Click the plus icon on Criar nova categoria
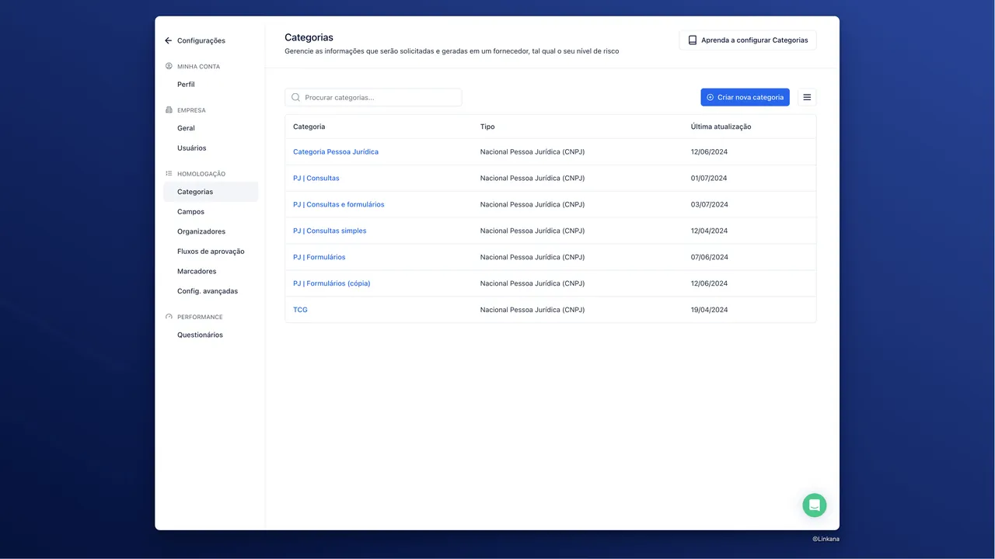Screen dimensions: 995x559 pos(710,97)
